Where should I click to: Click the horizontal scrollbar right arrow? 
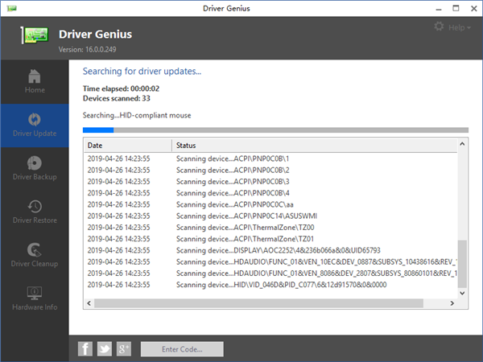point(452,302)
